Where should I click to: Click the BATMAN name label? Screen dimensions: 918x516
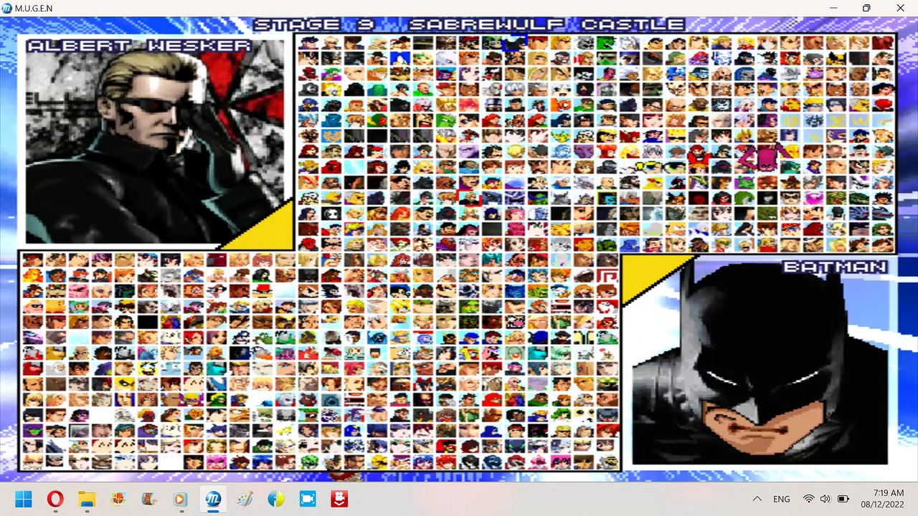834,267
